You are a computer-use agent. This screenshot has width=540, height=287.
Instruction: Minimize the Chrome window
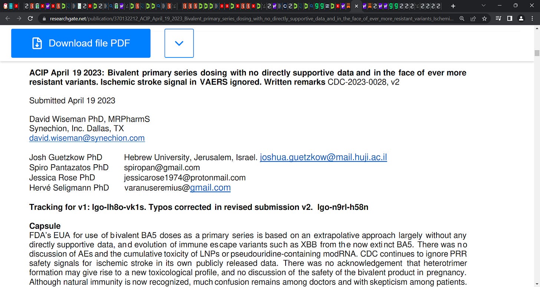(x=499, y=6)
